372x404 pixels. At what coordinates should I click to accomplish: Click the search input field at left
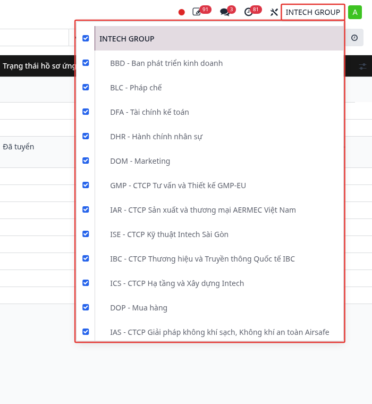[x=34, y=38]
